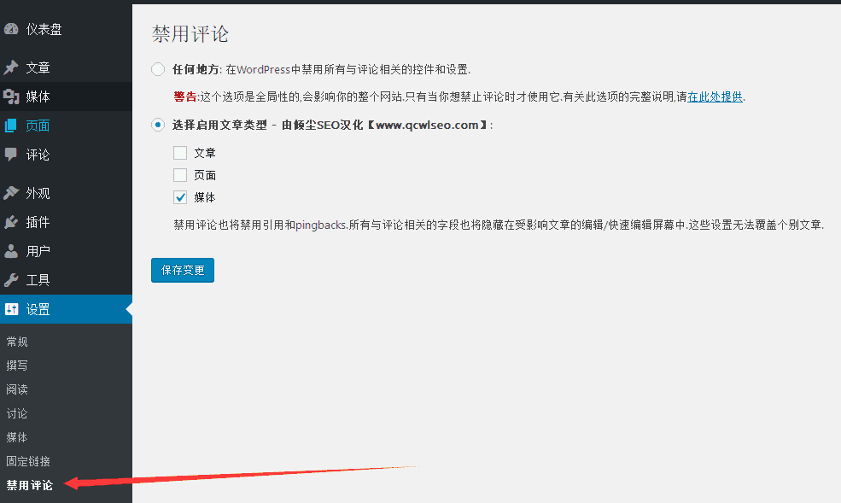Click the wrench icon beside 工具
Viewport: 841px width, 503px height.
[11, 280]
